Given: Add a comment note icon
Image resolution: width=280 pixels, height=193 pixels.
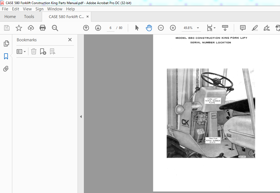Looking at the screenshot, I should 243,28.
